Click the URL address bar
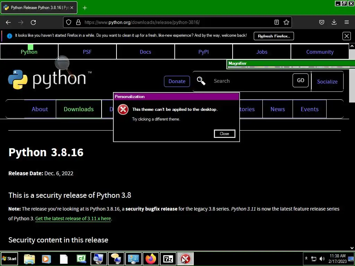Image resolution: width=355 pixels, height=266 pixels. [x=178, y=22]
